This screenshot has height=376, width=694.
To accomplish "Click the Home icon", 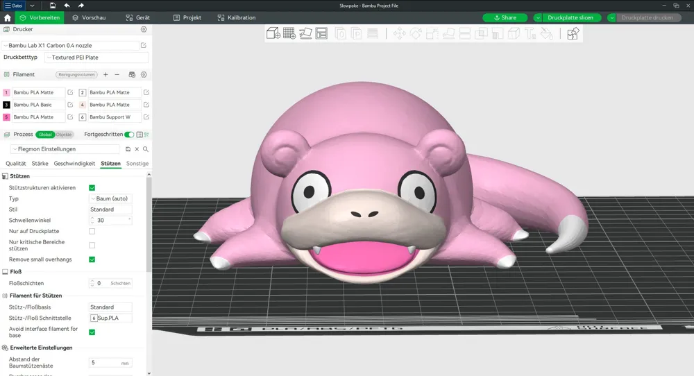I will coord(7,18).
